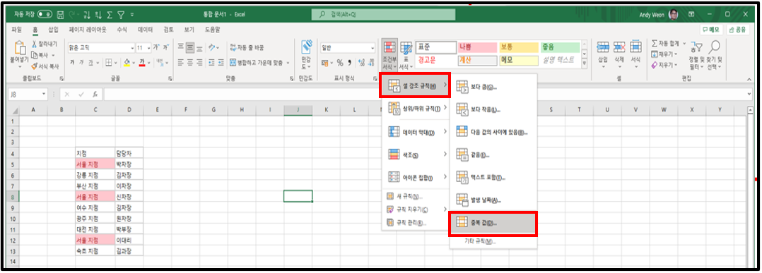The width and height of the screenshot is (762, 273).
Task: Click the 검색 search box
Action: click(x=383, y=15)
